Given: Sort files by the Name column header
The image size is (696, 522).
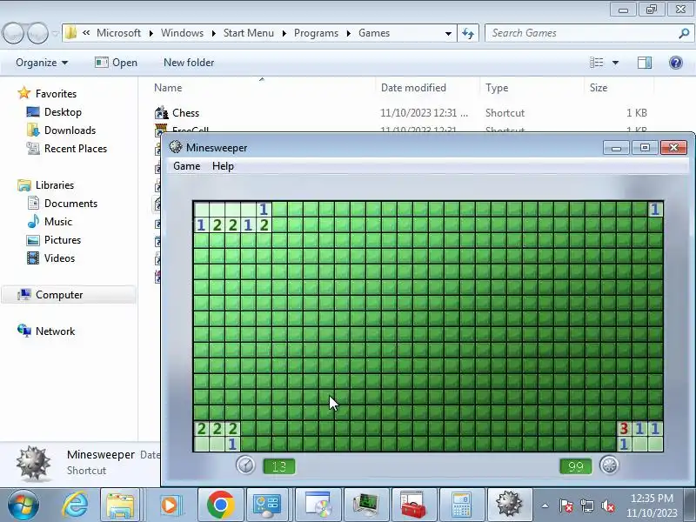Looking at the screenshot, I should 168,88.
